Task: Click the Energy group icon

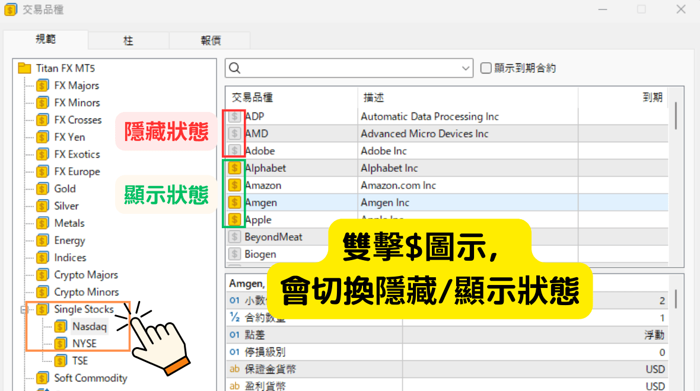Action: click(43, 241)
